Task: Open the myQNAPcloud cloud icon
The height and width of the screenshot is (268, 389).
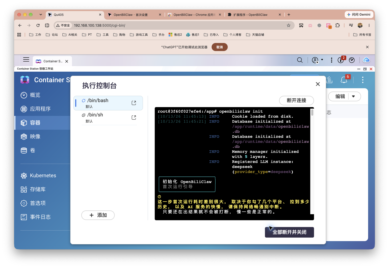Action: (366, 60)
